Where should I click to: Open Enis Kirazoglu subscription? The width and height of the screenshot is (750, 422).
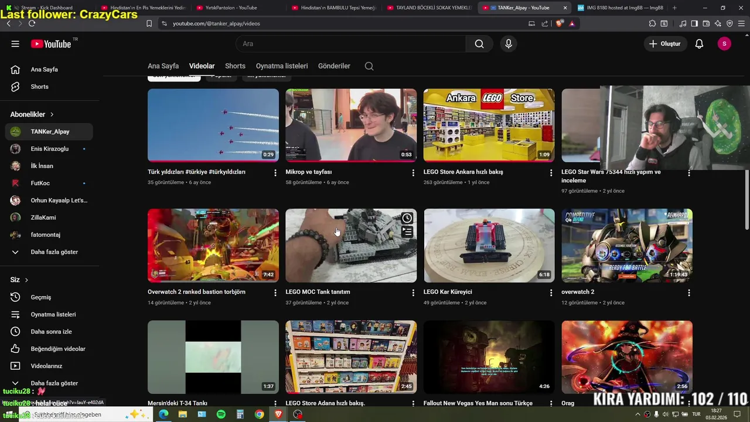[49, 149]
